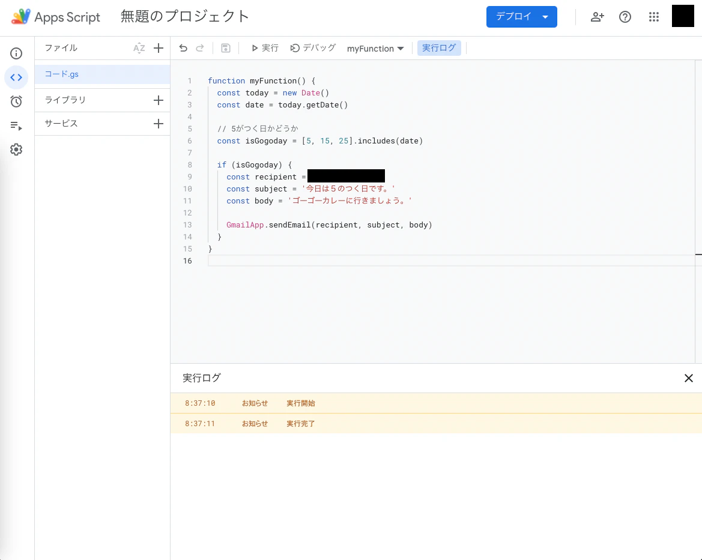Select the コード.gs file

(x=61, y=74)
